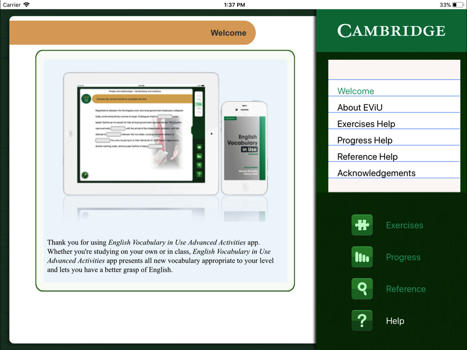The height and width of the screenshot is (350, 467).
Task: Tap the Wi-Fi icon in status bar
Action: (x=27, y=5)
